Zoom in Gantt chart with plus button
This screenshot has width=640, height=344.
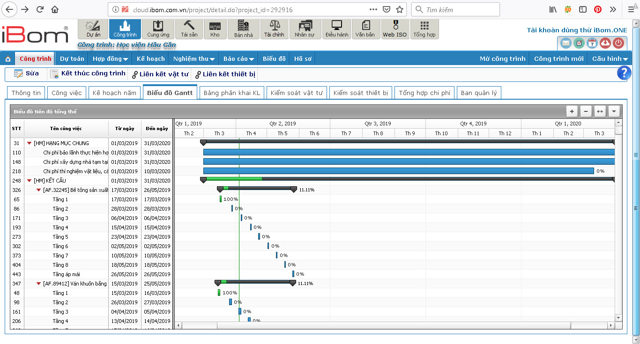coord(572,111)
